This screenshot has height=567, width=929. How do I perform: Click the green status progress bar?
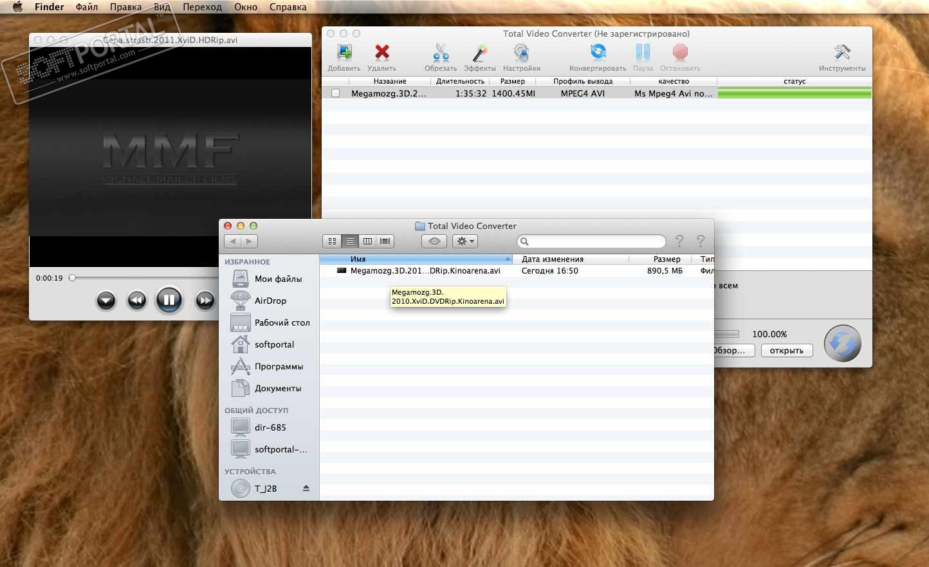(x=795, y=93)
